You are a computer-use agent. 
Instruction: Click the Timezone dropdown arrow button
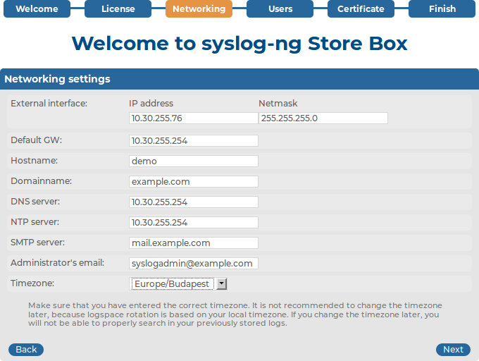[222, 284]
